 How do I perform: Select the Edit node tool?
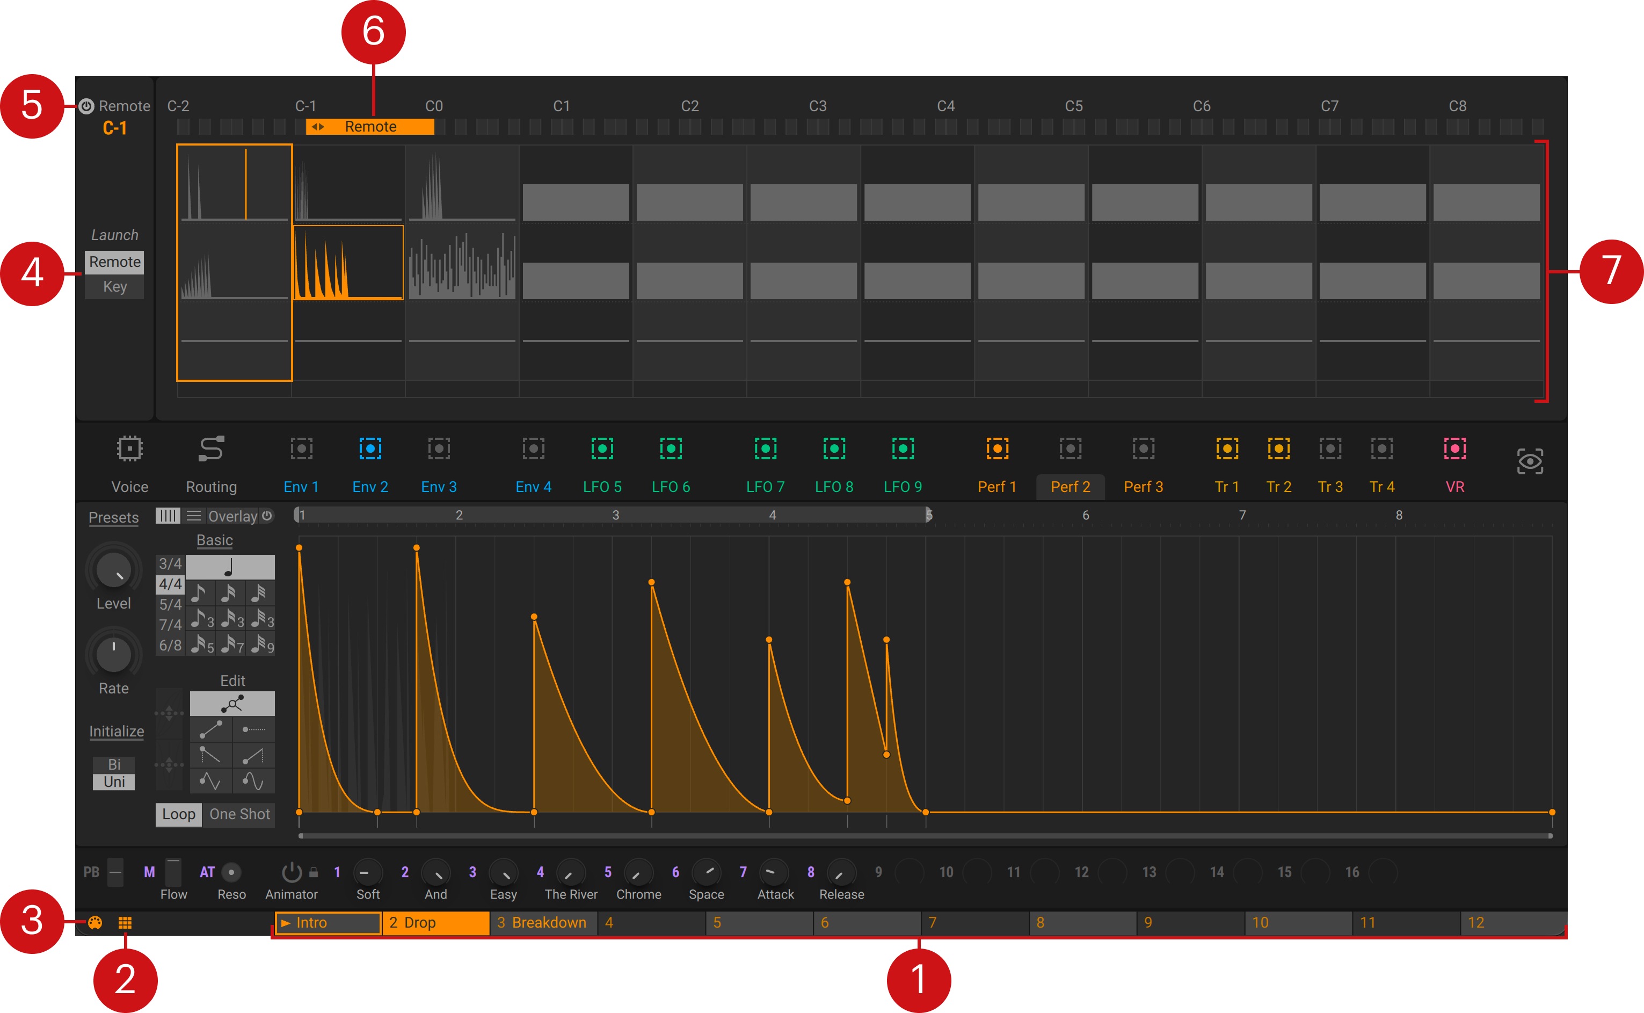pos(232,704)
